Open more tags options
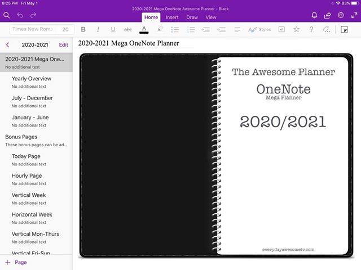The width and height of the screenshot is (361, 270). coord(327,29)
